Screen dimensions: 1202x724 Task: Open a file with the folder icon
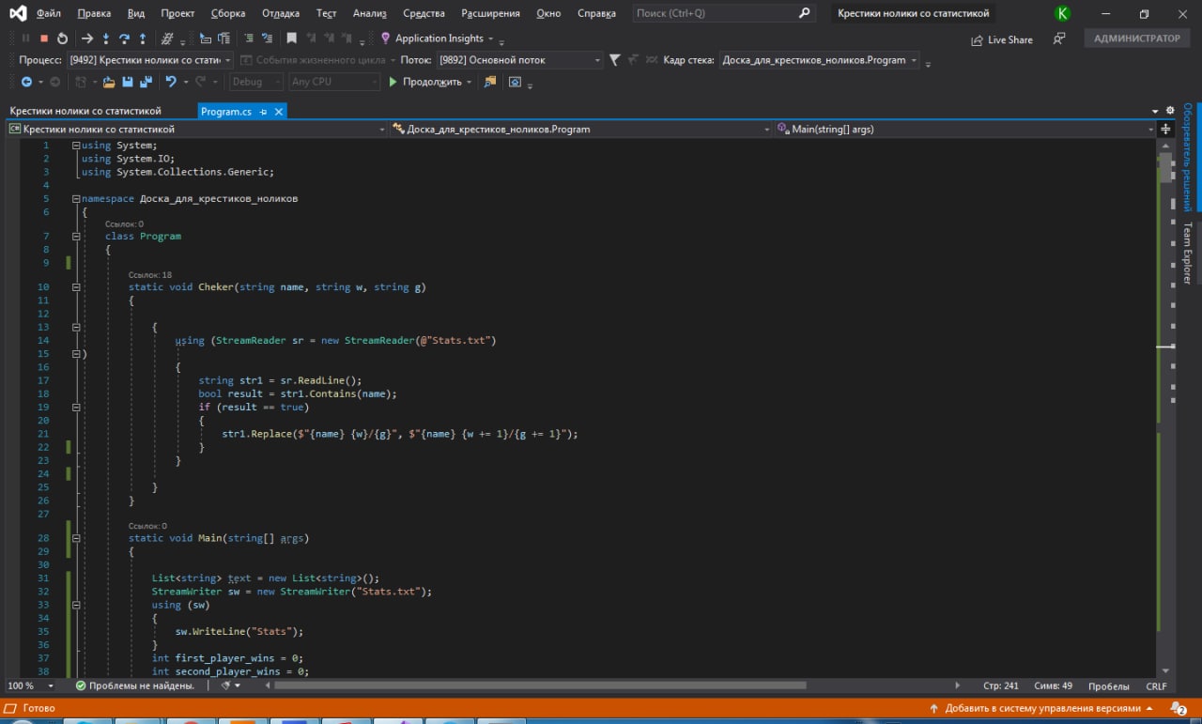[109, 82]
